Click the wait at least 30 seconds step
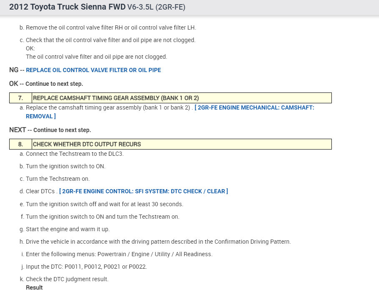Image resolution: width=379 pixels, height=292 pixels. [x=104, y=204]
